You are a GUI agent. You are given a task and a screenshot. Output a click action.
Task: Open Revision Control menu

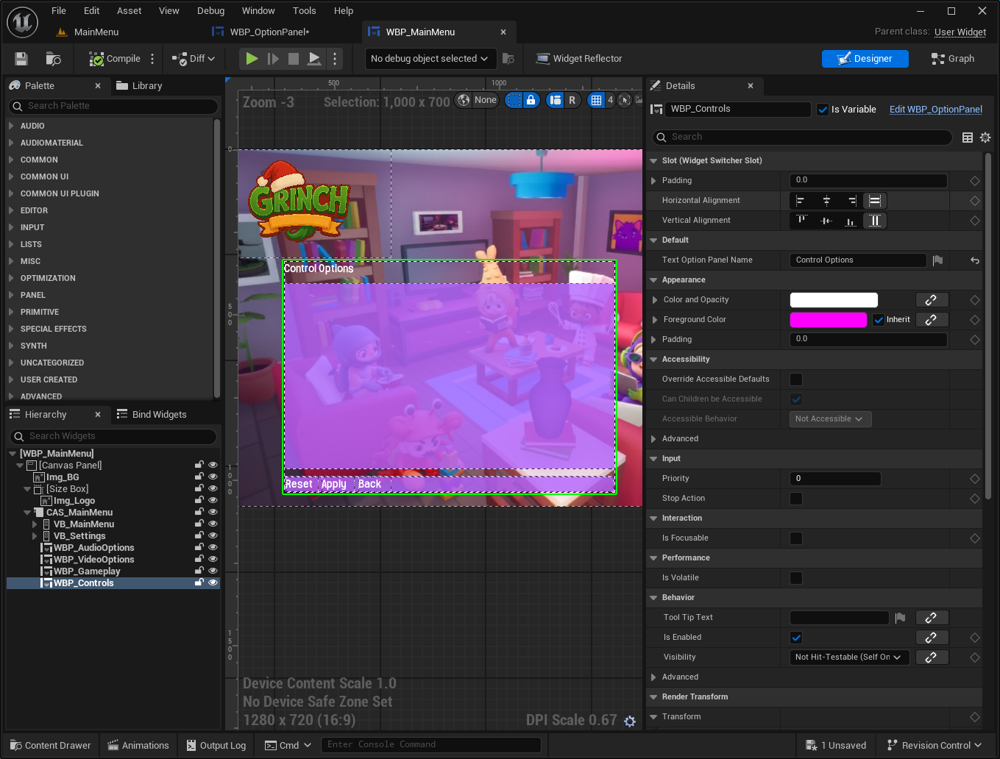(935, 745)
